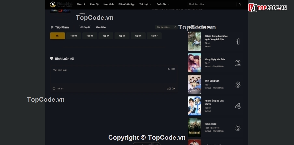The height and width of the screenshot is (145, 294).
Task: Click the Tâm Lý genre tag
Action: [x=82, y=14]
